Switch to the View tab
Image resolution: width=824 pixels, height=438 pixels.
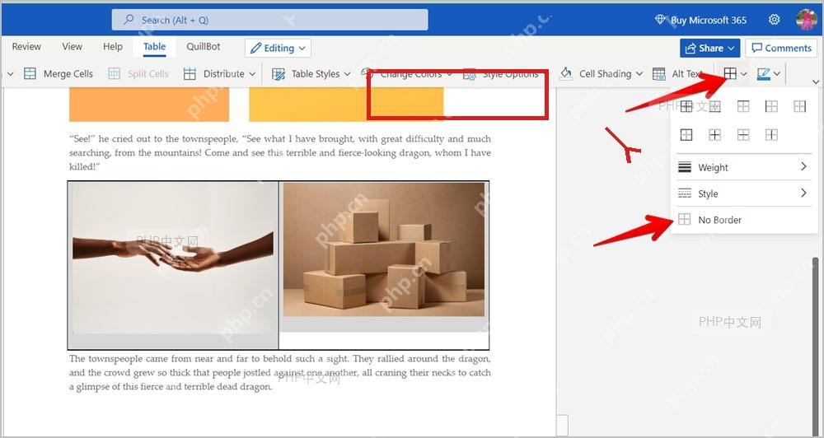[x=72, y=47]
